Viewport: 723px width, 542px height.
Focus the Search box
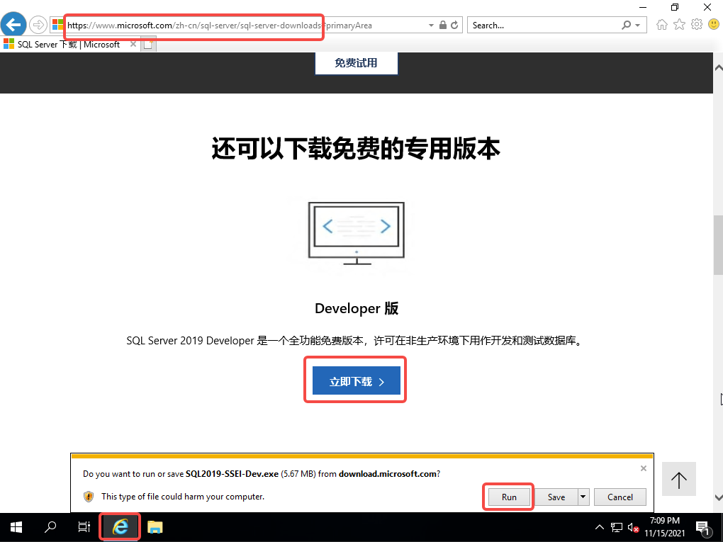pos(544,26)
